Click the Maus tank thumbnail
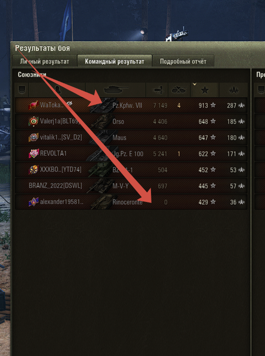The width and height of the screenshot is (265, 356). click(101, 137)
